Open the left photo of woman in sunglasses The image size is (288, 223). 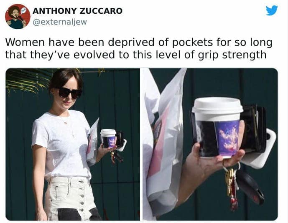click(x=73, y=144)
